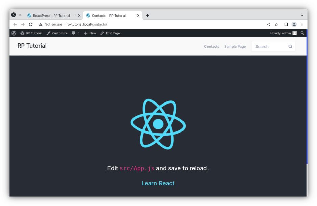Bookmark the page using the star icon
Image resolution: width=317 pixels, height=206 pixels.
(x=276, y=24)
